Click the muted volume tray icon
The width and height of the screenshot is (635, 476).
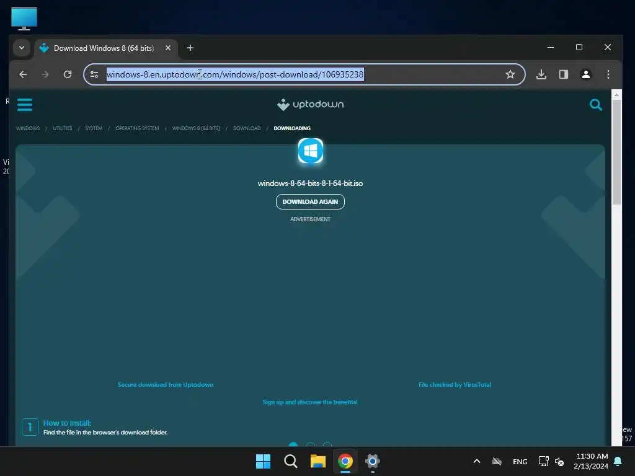pyautogui.click(x=559, y=461)
